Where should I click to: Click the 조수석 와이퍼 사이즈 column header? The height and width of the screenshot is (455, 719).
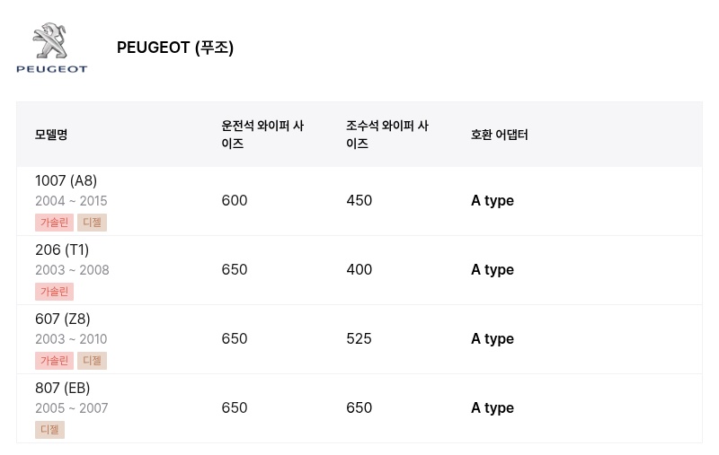click(387, 135)
